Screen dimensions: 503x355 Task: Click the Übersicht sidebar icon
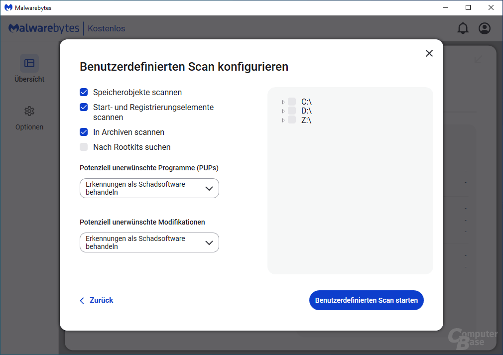29,63
